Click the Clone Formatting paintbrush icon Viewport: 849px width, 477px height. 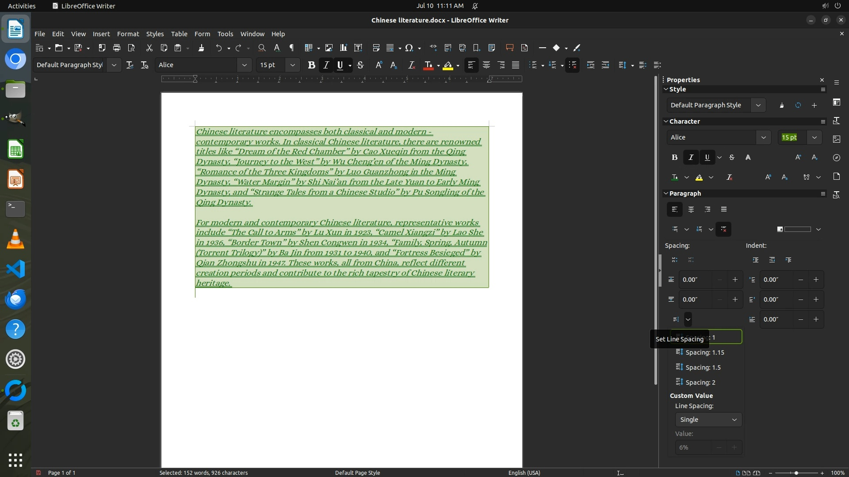(201, 48)
